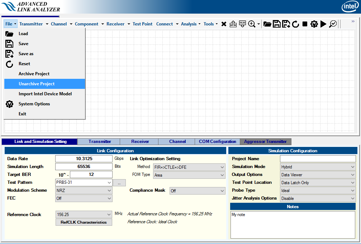361x244 pixels.
Task: Click the RefCLK Characteristics button
Action: (84, 222)
